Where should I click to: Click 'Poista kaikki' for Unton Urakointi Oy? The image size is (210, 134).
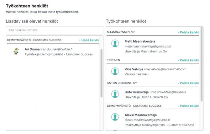pyautogui.click(x=188, y=83)
